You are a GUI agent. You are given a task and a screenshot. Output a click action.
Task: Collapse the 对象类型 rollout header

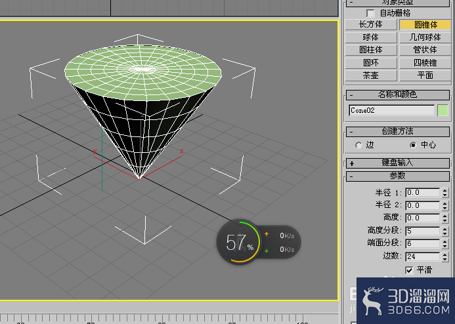(397, 3)
